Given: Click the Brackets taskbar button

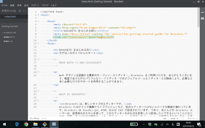Looking at the screenshot, I should coord(54,124).
